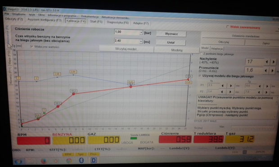Open the Urządzenie menu
The height and width of the screenshot is (167, 279).
tap(19, 14)
